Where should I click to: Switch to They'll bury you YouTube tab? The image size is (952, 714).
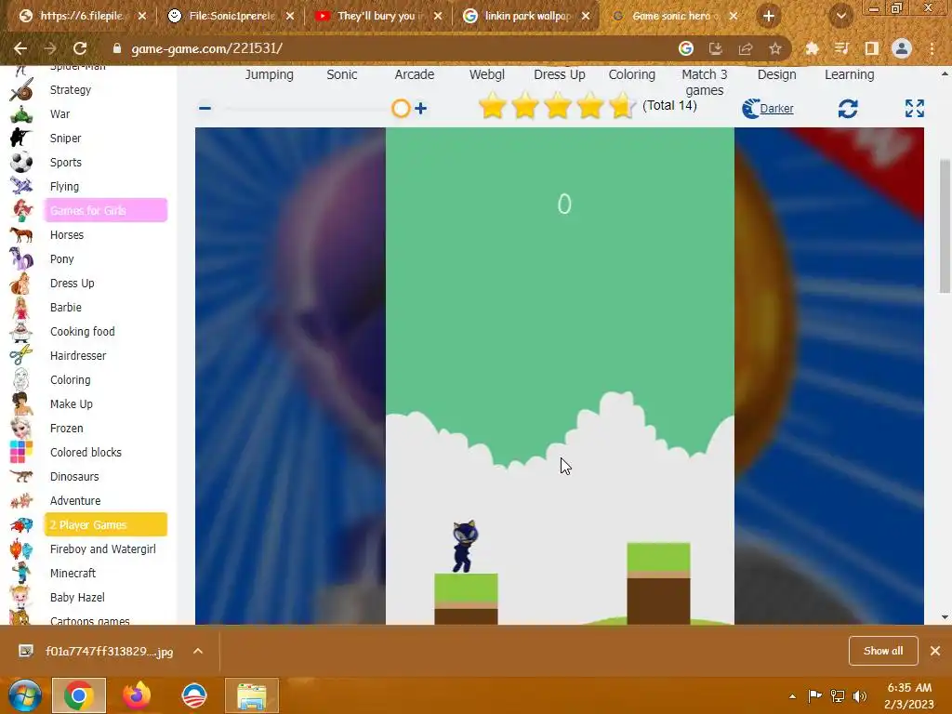click(x=378, y=16)
